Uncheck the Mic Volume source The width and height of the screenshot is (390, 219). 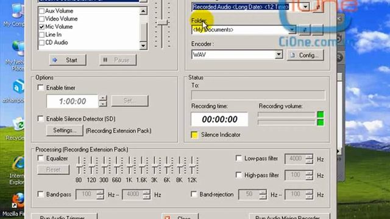pos(42,27)
